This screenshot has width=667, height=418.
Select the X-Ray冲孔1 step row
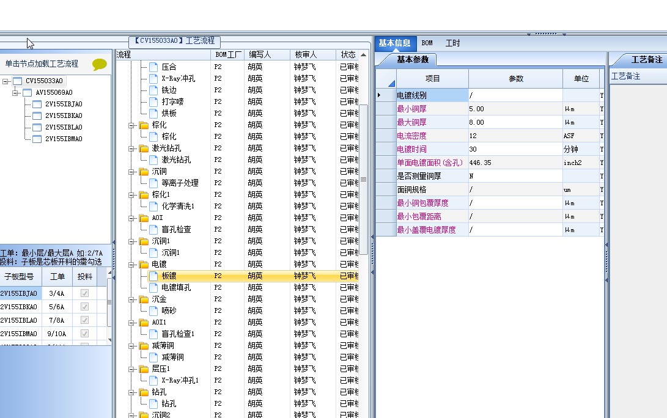180,380
